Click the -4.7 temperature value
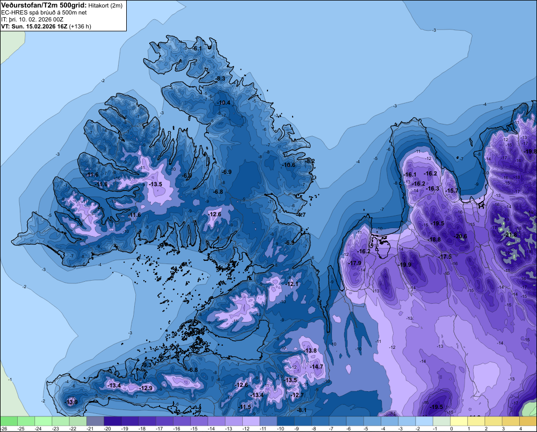This screenshot has height=432, width=537. coord(301,215)
